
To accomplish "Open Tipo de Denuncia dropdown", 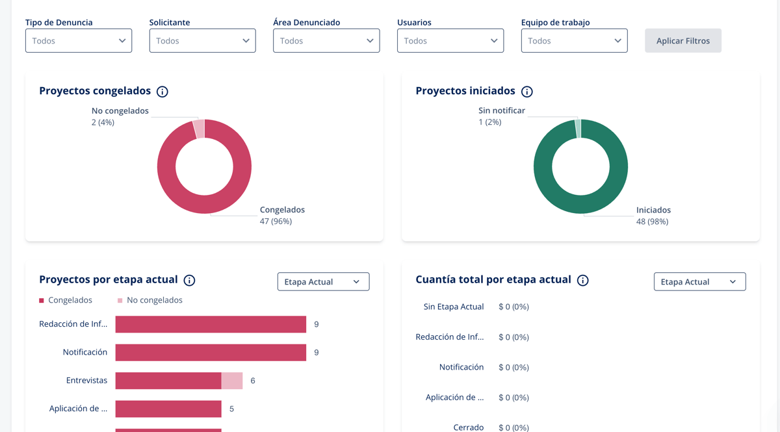I will pyautogui.click(x=79, y=41).
